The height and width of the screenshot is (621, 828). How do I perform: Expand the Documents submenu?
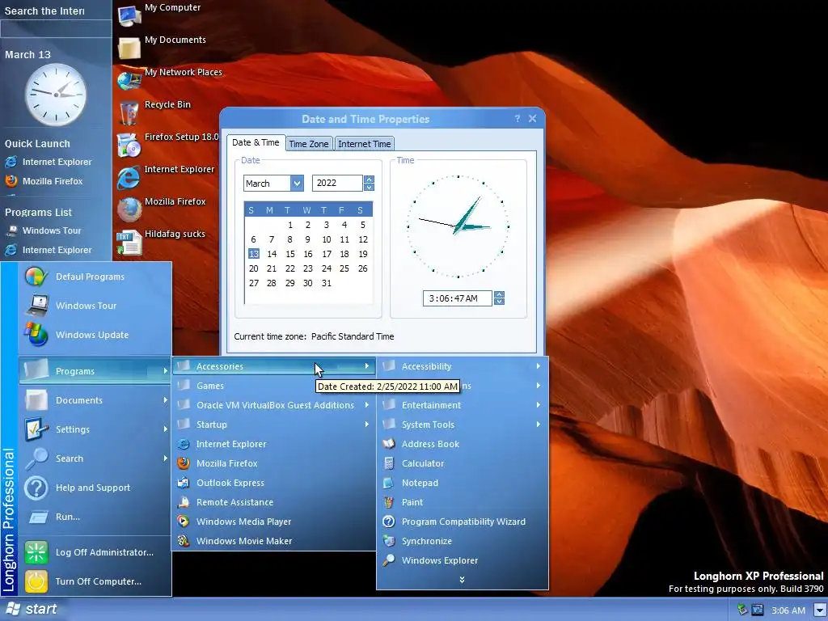click(95, 400)
